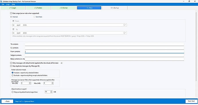Image resolution: width=198 pixels, height=105 pixels.
Task: Minimize the Softaken Imap Backup Tool window
Action: point(184,1)
